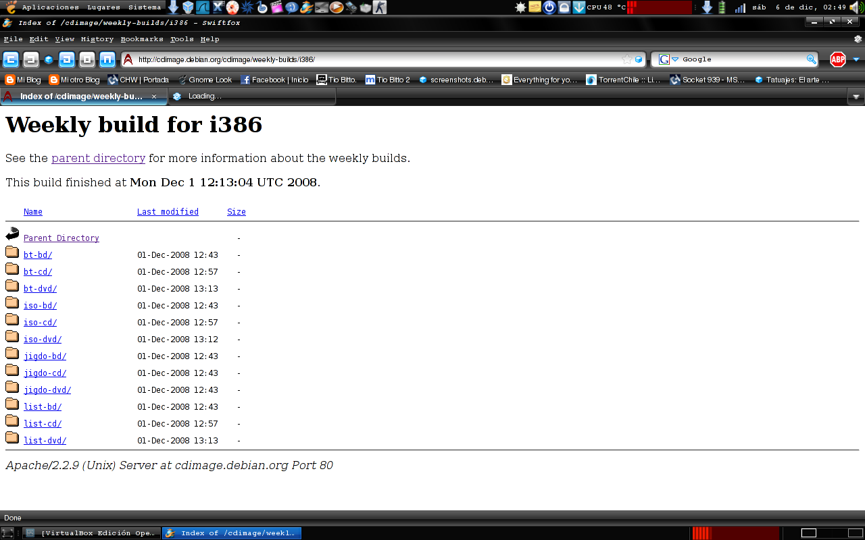
Task: Sort the listing by Name column
Action: point(33,212)
